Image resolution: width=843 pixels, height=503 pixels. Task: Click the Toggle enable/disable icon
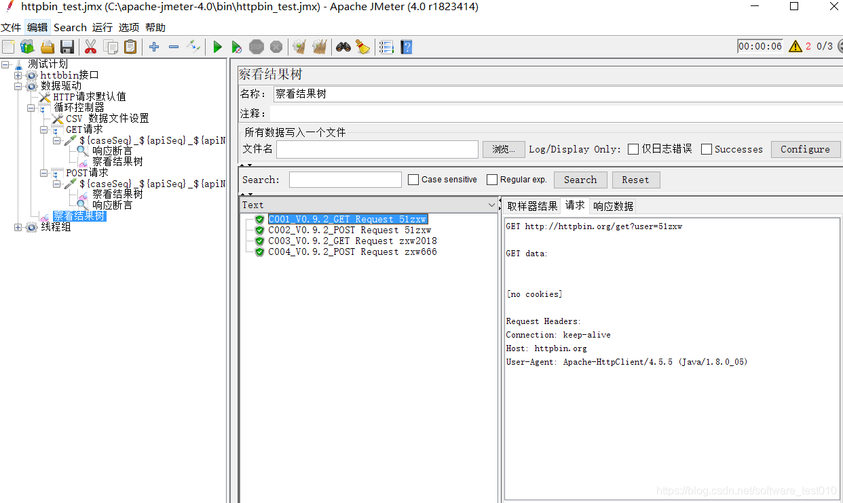pos(193,47)
